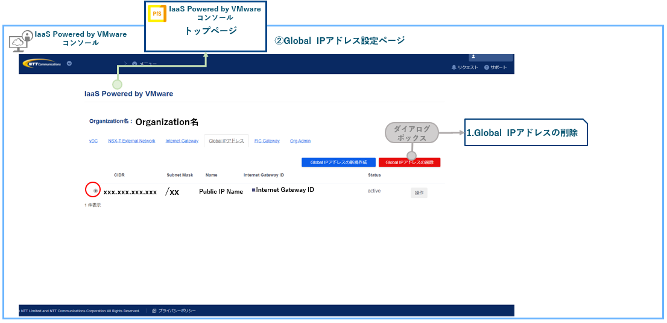This screenshot has width=667, height=323.
Task: Click the IaaS Powered by VMware page heading
Action: (129, 94)
